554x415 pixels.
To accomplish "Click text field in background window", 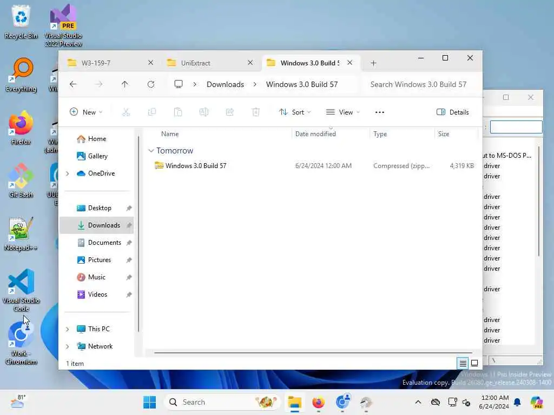I will 516,127.
